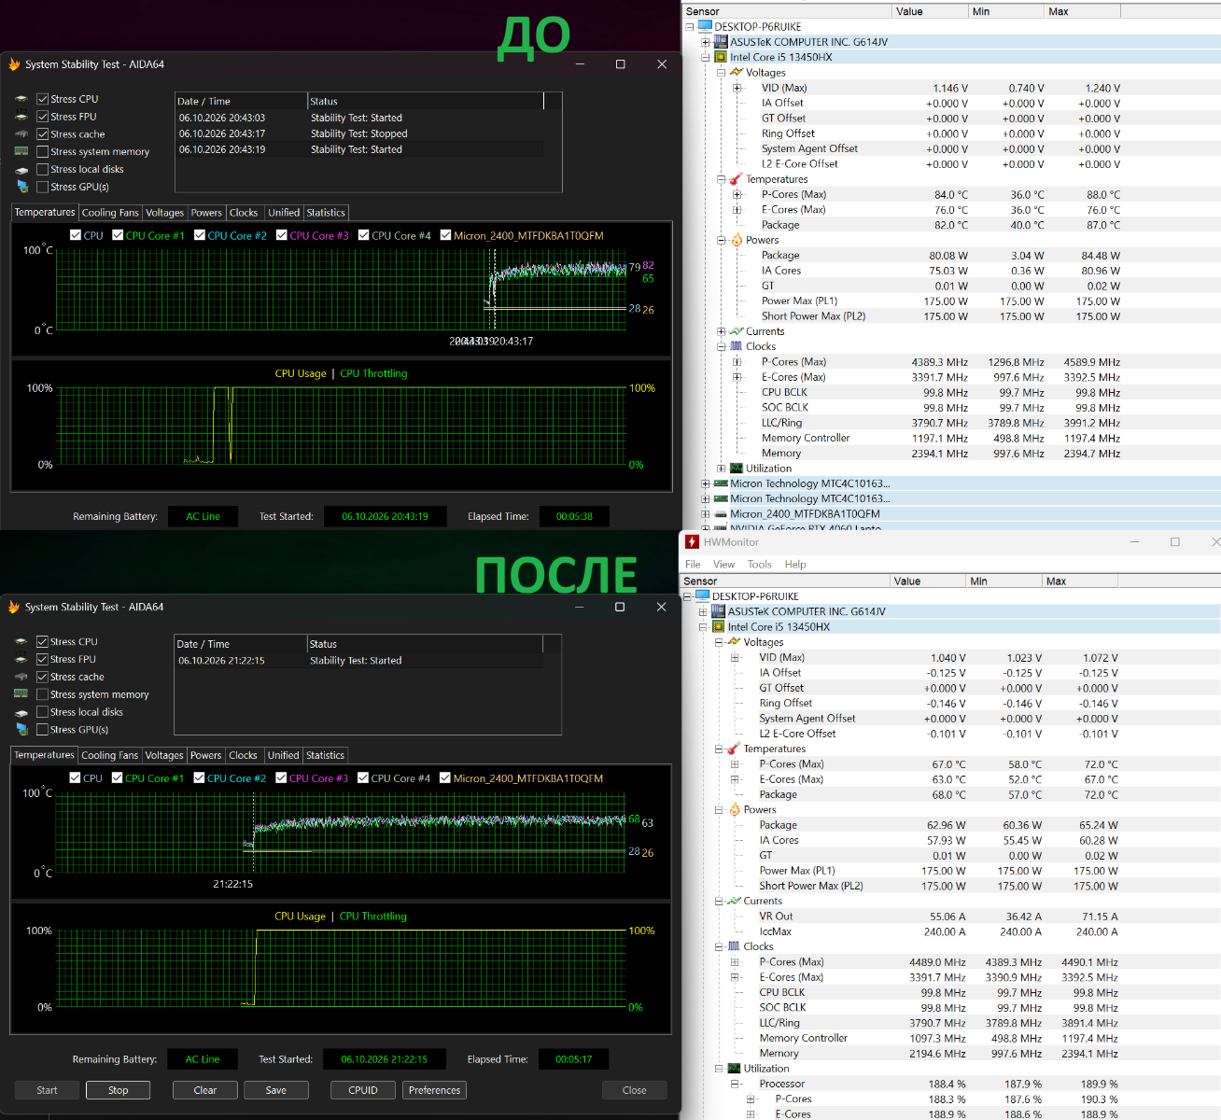The width and height of the screenshot is (1221, 1120).
Task: Collapse the expanded Utilization group in the lower HWMonitor
Action: tap(719, 1069)
